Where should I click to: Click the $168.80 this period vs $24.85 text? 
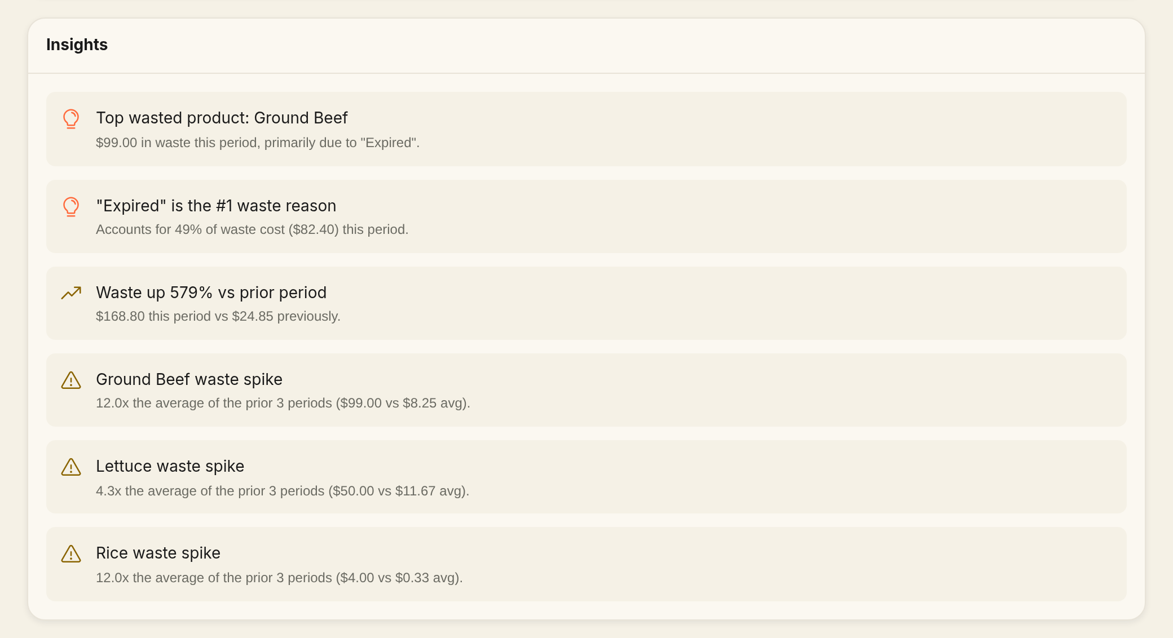point(218,316)
